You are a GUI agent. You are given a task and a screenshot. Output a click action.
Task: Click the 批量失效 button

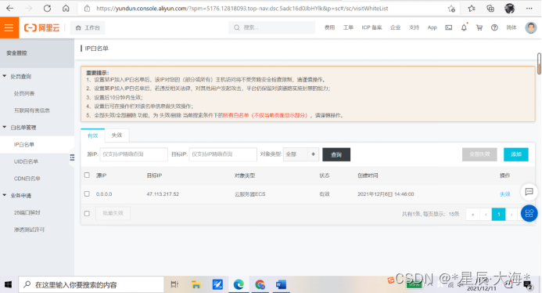tap(113, 213)
